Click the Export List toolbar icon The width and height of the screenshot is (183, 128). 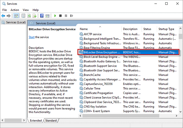(34, 16)
